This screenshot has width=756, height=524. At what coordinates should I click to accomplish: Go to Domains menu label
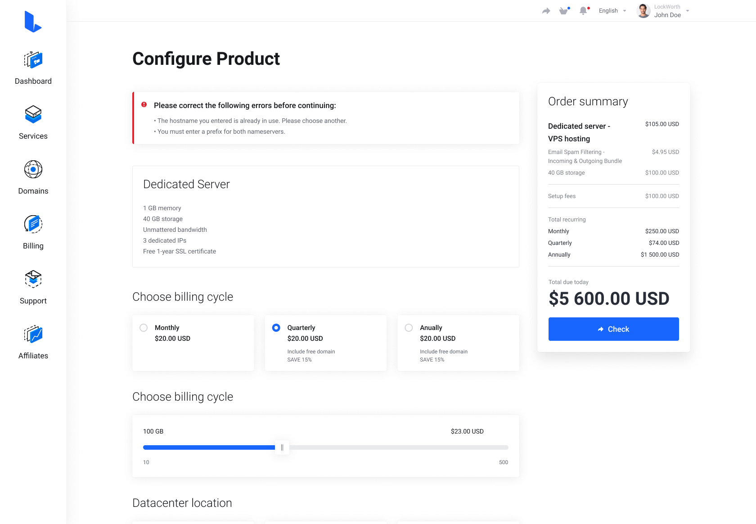[33, 191]
